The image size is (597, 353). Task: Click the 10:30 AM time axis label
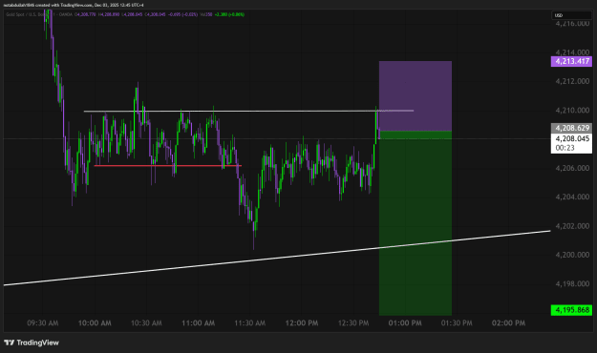pyautogui.click(x=146, y=323)
